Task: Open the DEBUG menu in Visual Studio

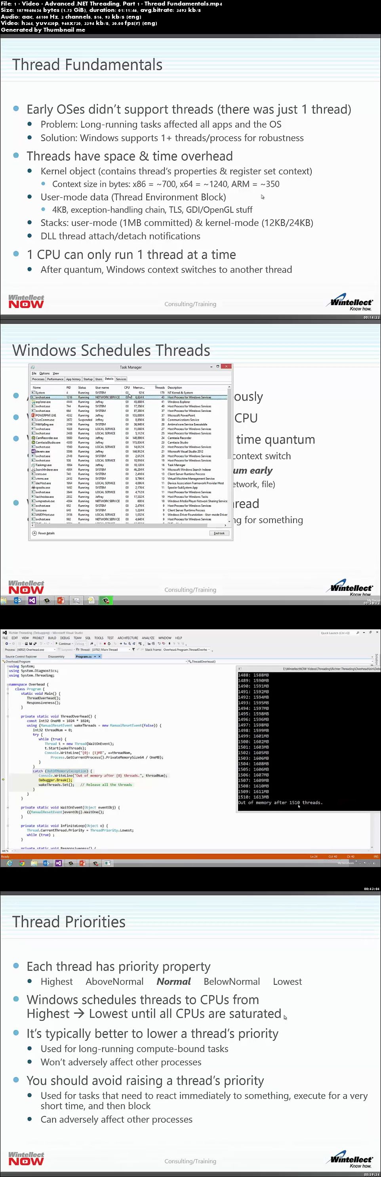Action: coord(65,638)
